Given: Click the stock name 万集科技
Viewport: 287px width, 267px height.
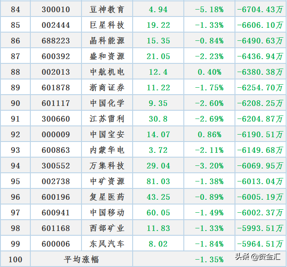Looking at the screenshot, I should pos(107,166).
